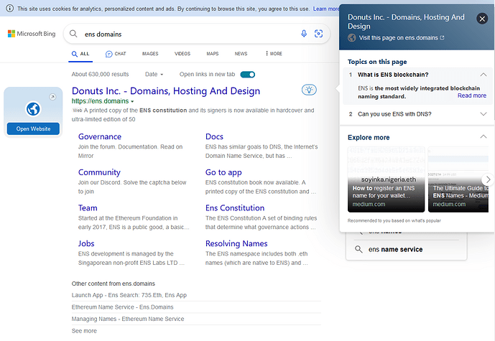Open The Ultimate Guide to ENS Names thumbnail
This screenshot has height=341, width=495.
point(458,179)
